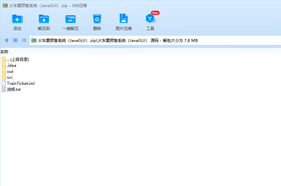Viewport: 281px width, 186px height.
Task: Select the .idea folder
Action: (9, 66)
